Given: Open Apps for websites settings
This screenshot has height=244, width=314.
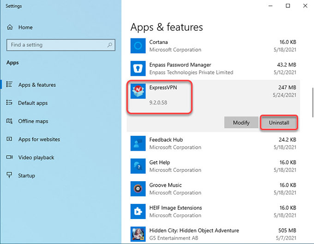Looking at the screenshot, I should pos(39,139).
